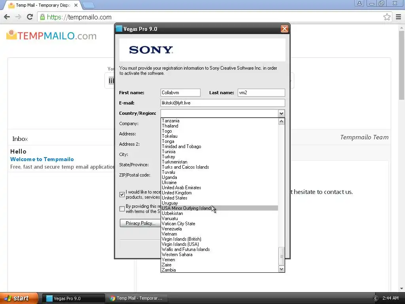405x304 pixels.
Task: Click the Windows Start button
Action: pos(18,298)
